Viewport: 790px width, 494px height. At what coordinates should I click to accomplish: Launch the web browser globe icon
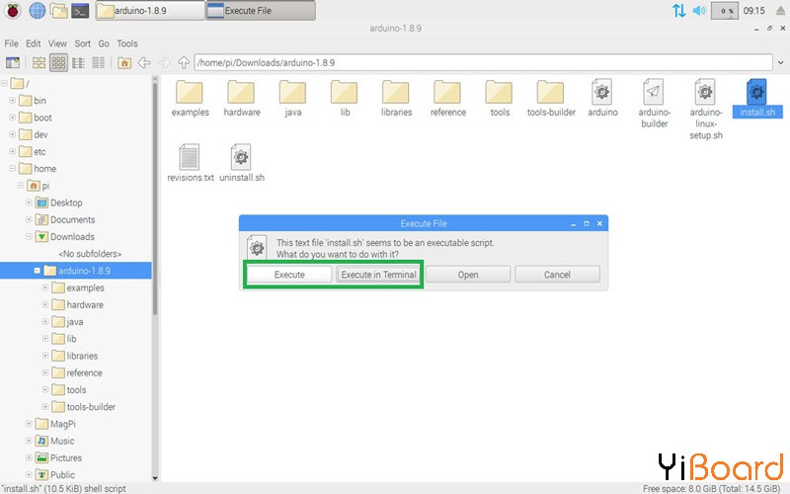point(37,11)
